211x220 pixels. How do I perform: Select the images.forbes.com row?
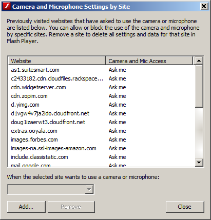tap(102, 139)
